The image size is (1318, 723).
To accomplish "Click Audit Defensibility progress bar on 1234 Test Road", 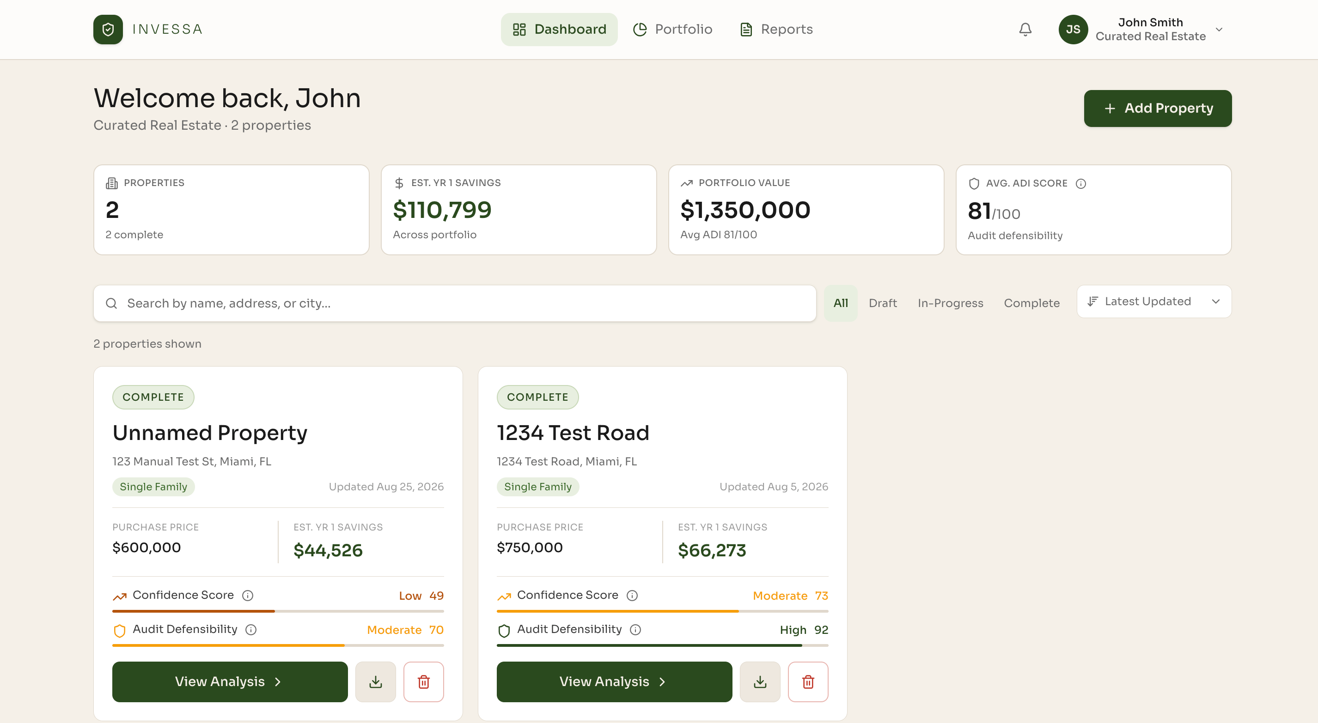I will [x=662, y=645].
